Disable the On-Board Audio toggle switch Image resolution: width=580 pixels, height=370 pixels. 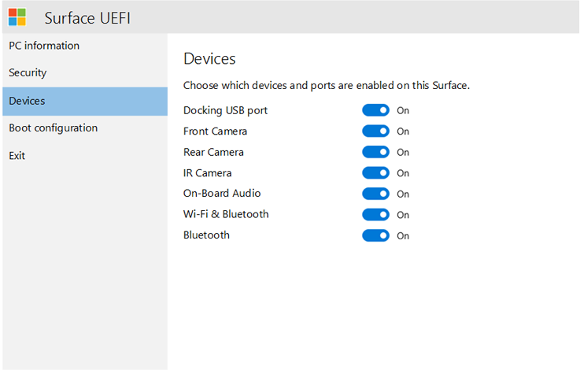[x=375, y=194]
